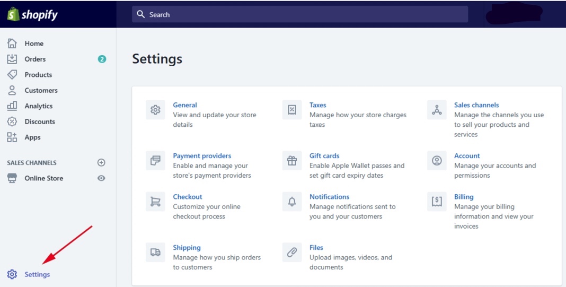This screenshot has height=287, width=566.
Task: Click the Billing receipt icon
Action: [x=437, y=202]
